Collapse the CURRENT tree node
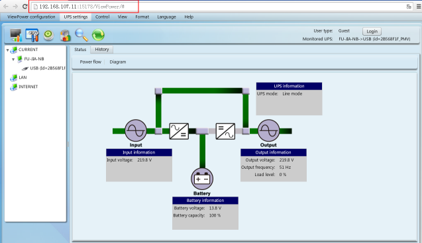This screenshot has height=243, width=422. click(7, 50)
